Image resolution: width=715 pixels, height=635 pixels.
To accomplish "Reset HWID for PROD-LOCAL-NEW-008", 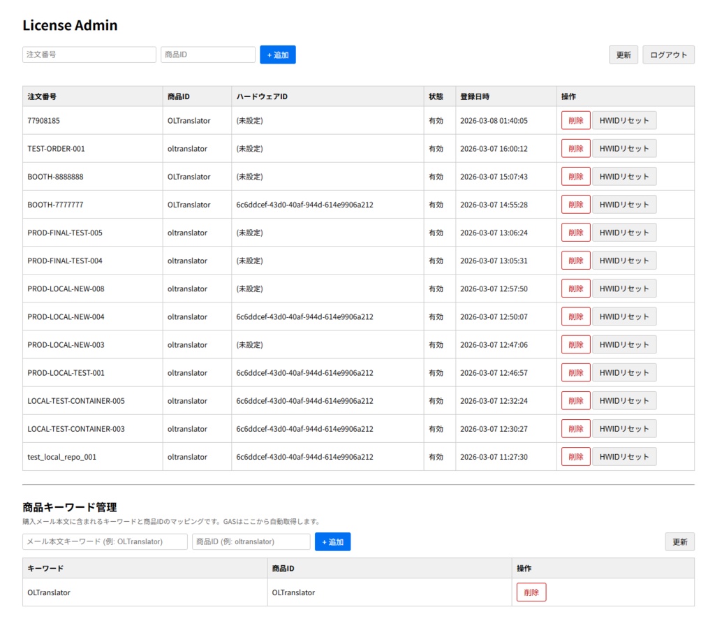I will point(624,289).
